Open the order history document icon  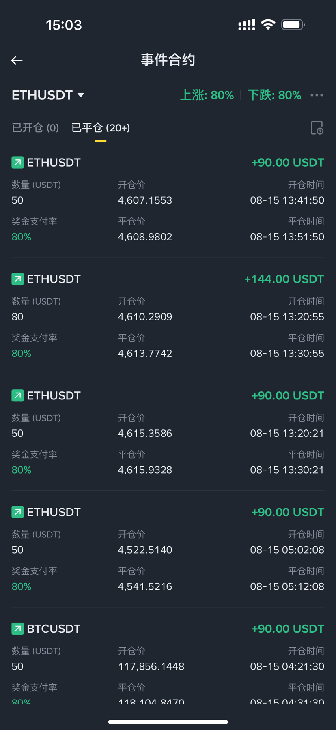[317, 128]
